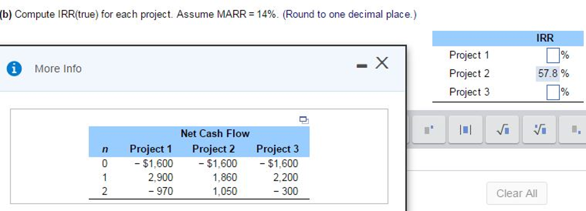Click the Clear All button
This screenshot has height=211, width=586.
coord(516,193)
